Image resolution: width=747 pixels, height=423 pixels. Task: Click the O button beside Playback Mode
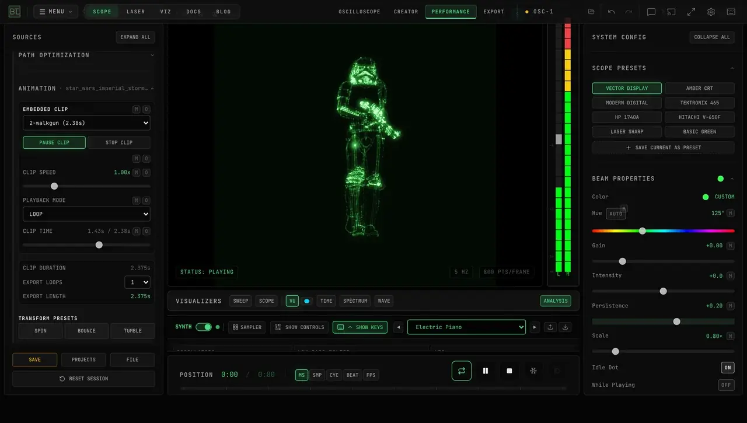click(146, 200)
